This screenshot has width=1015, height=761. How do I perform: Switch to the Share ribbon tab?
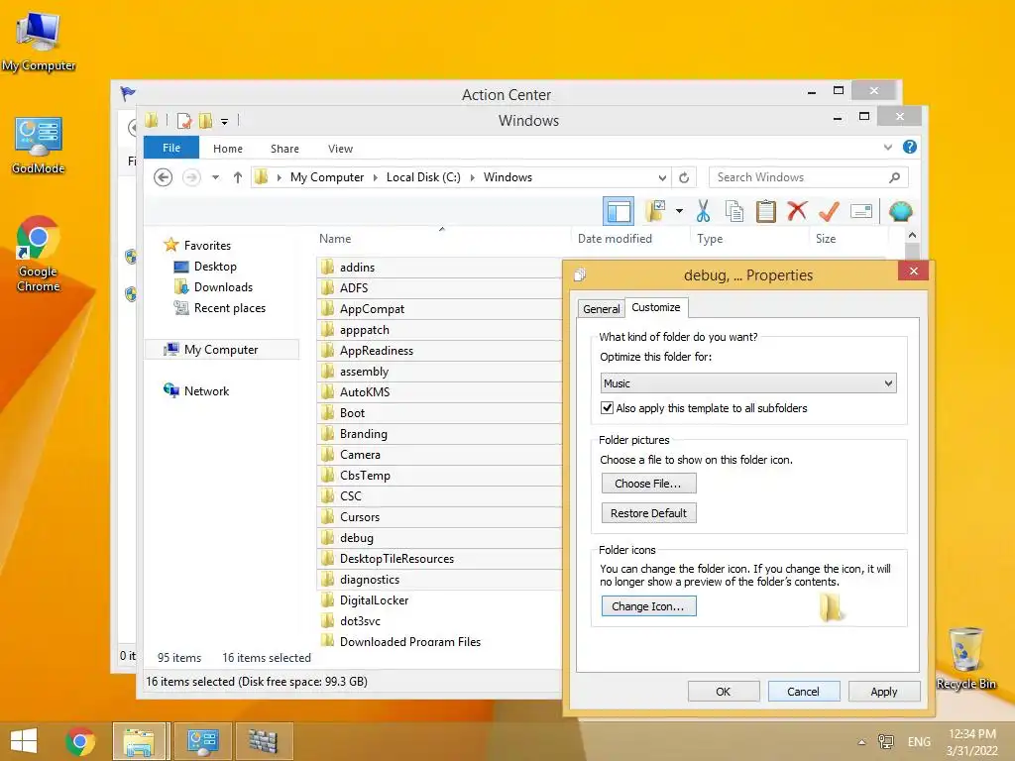(x=284, y=149)
